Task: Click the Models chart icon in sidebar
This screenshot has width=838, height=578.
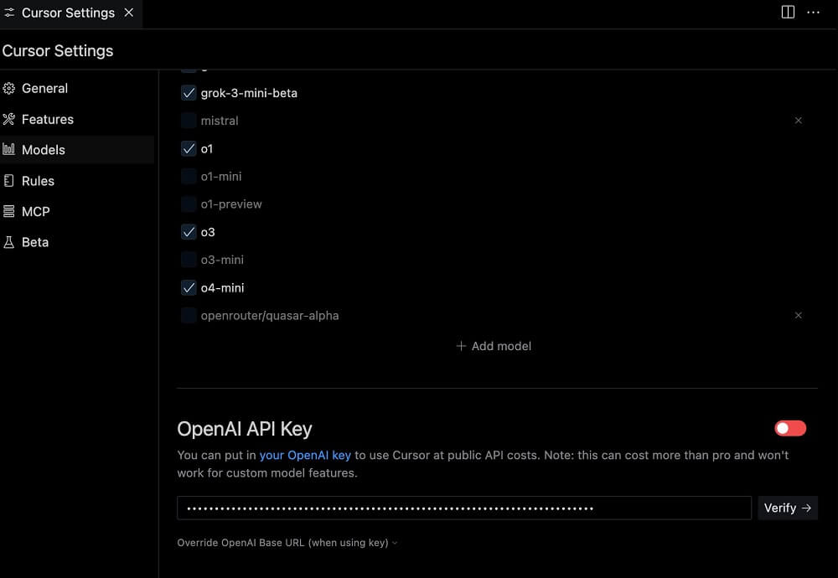Action: [9, 150]
